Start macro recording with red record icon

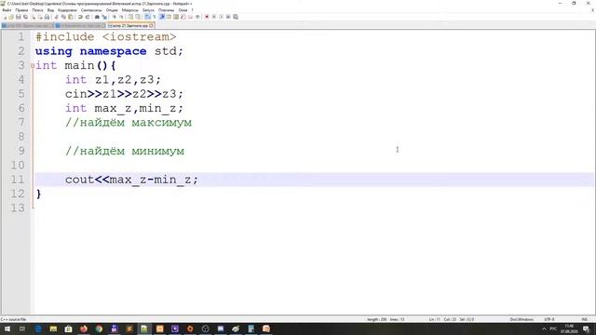(x=207, y=17)
